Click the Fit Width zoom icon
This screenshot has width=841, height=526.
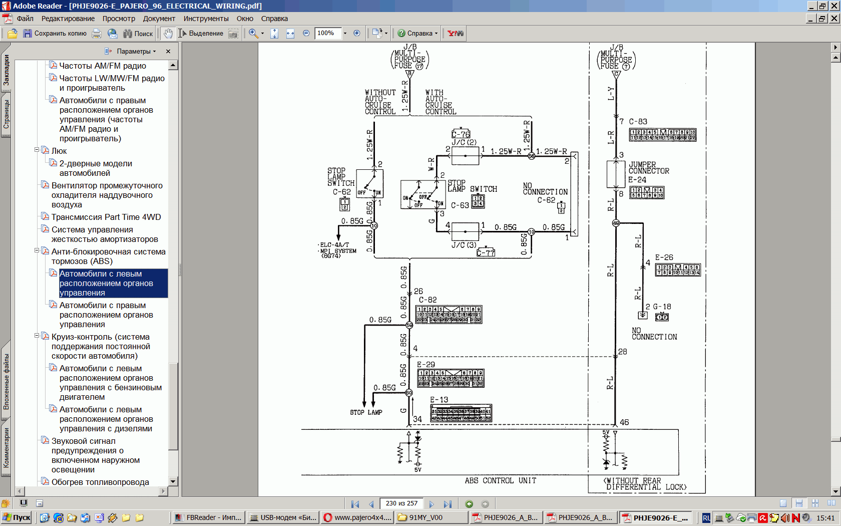coord(290,34)
